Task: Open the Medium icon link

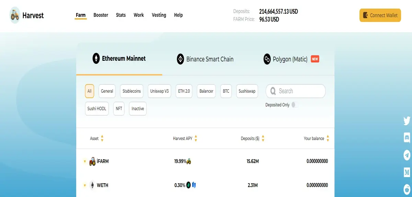Action: (407, 172)
